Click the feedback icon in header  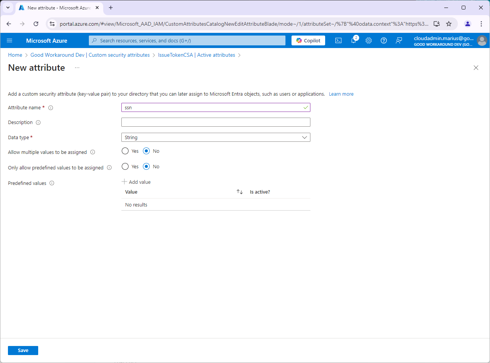(x=399, y=40)
